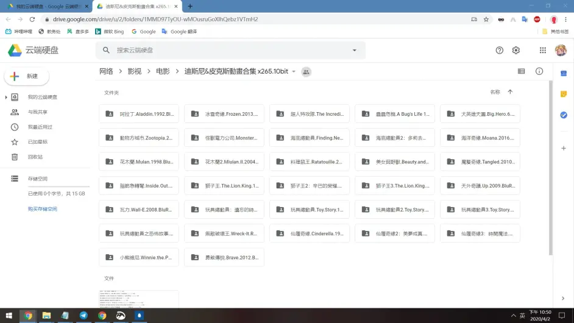The image size is (574, 323).
Task: Select Moana.2016 folder
Action: click(480, 138)
